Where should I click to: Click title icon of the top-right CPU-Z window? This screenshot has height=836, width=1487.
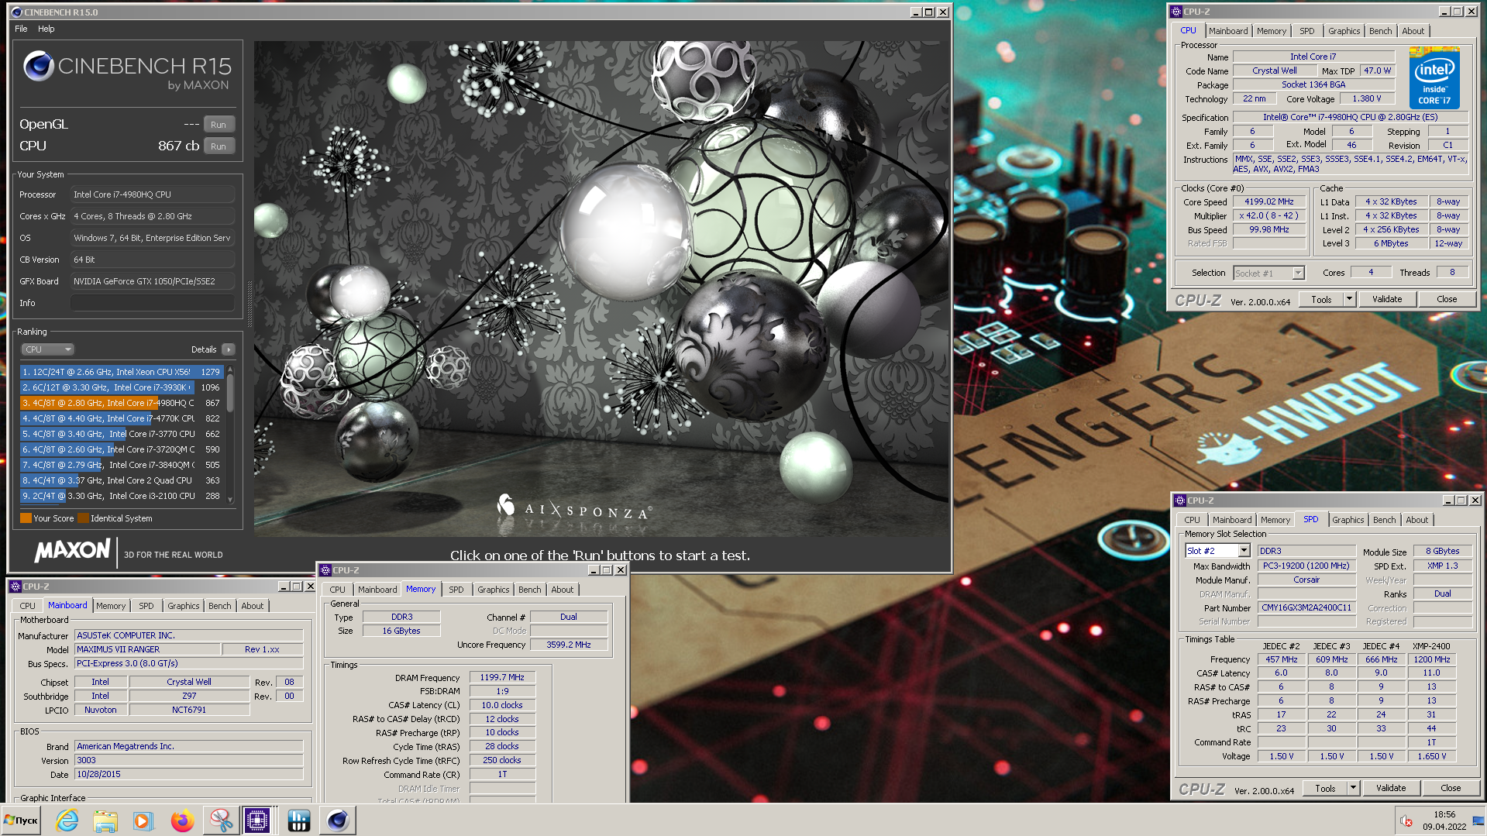pos(1175,12)
